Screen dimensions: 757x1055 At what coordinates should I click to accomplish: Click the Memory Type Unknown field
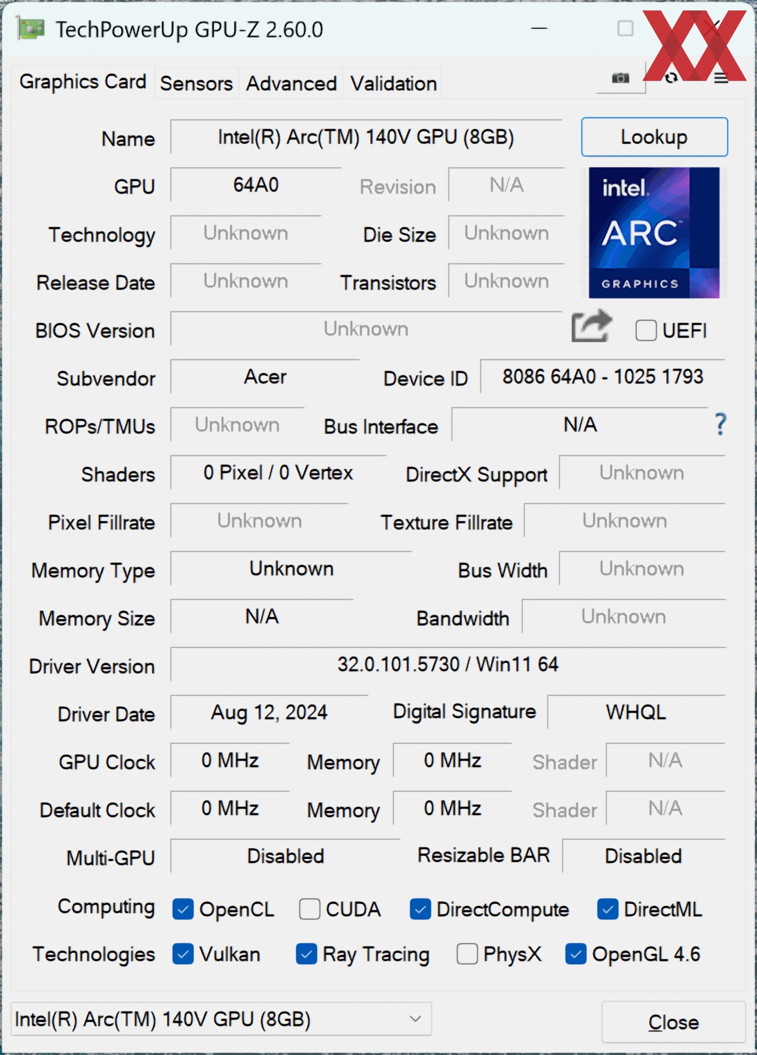pos(291,568)
